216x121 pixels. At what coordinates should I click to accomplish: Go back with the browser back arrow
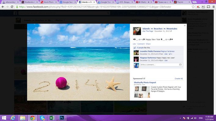click(3, 7)
